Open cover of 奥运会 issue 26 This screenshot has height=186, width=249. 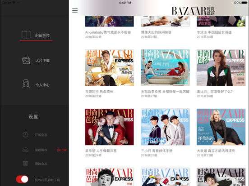(x=221, y=68)
